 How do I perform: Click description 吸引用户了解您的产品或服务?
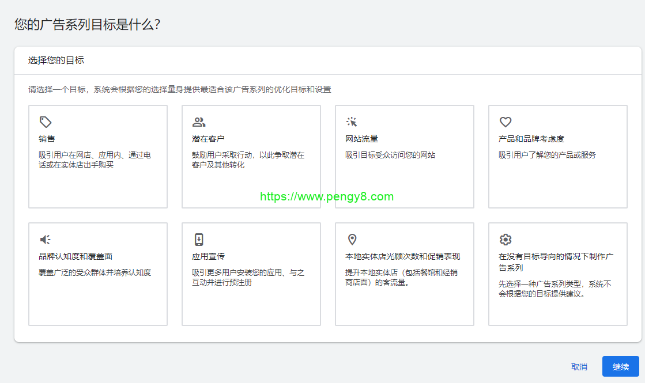(x=547, y=155)
